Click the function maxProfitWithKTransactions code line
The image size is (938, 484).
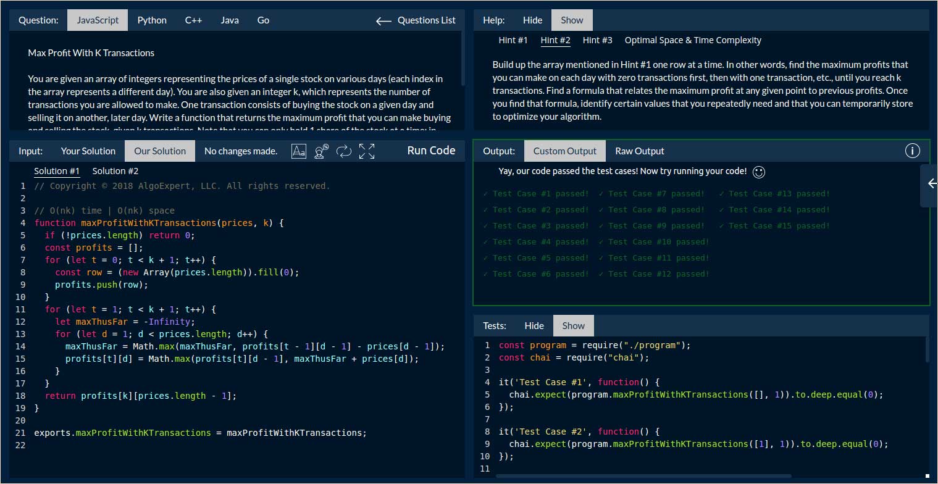(x=159, y=223)
